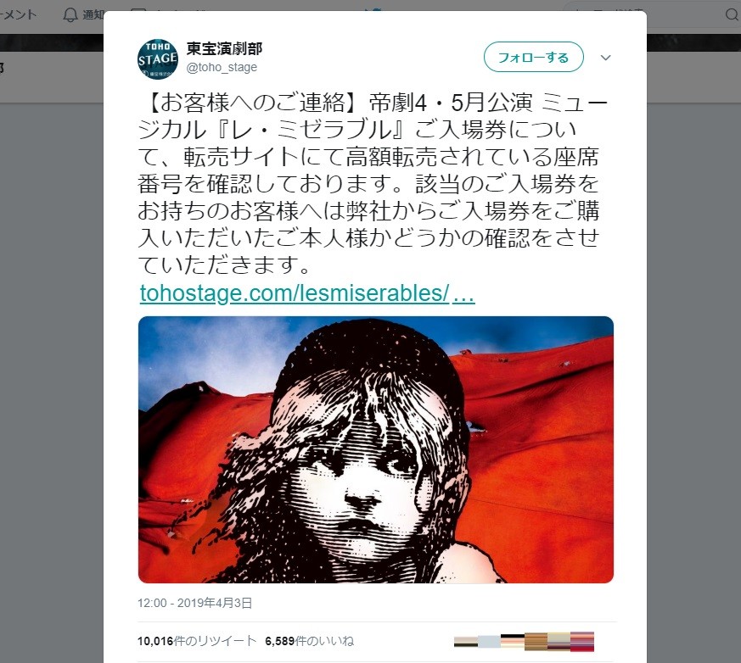Enlarge the Les Misérables poster image
The width and height of the screenshot is (741, 663).
376,449
